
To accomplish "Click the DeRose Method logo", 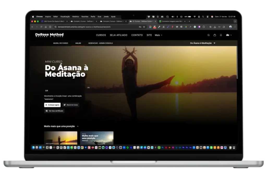I will point(49,35).
